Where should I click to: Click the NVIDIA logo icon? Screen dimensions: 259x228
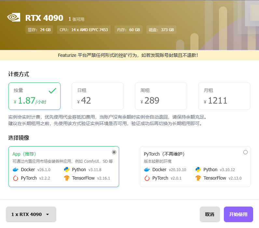coord(14,17)
